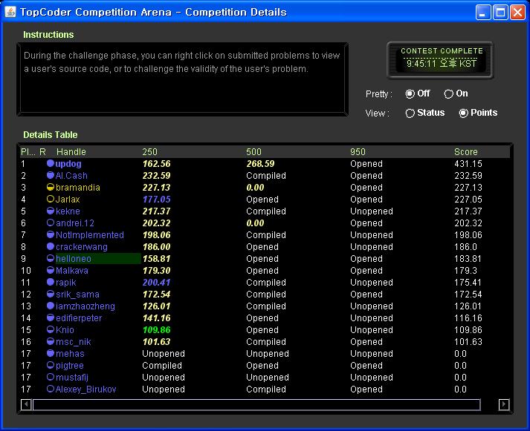Screen dimensions: 530x431
Task: Select the crackerwang handle
Action: point(82,246)
